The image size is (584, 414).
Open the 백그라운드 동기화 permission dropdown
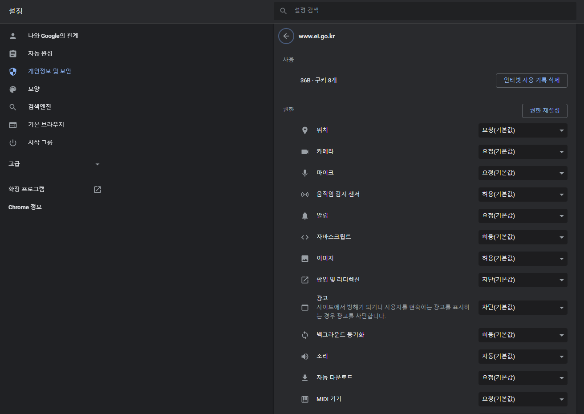pyautogui.click(x=523, y=335)
